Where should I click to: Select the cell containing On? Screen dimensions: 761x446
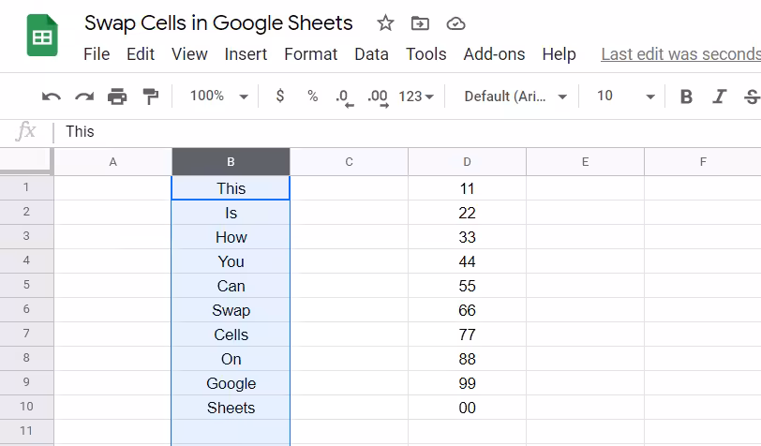[x=231, y=359]
